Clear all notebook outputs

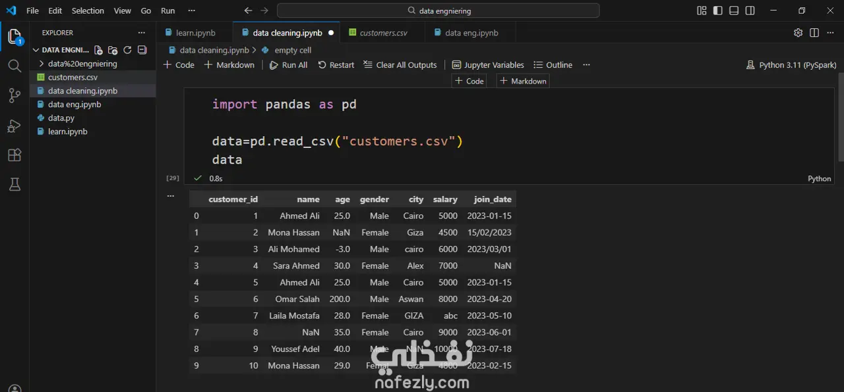click(x=400, y=64)
